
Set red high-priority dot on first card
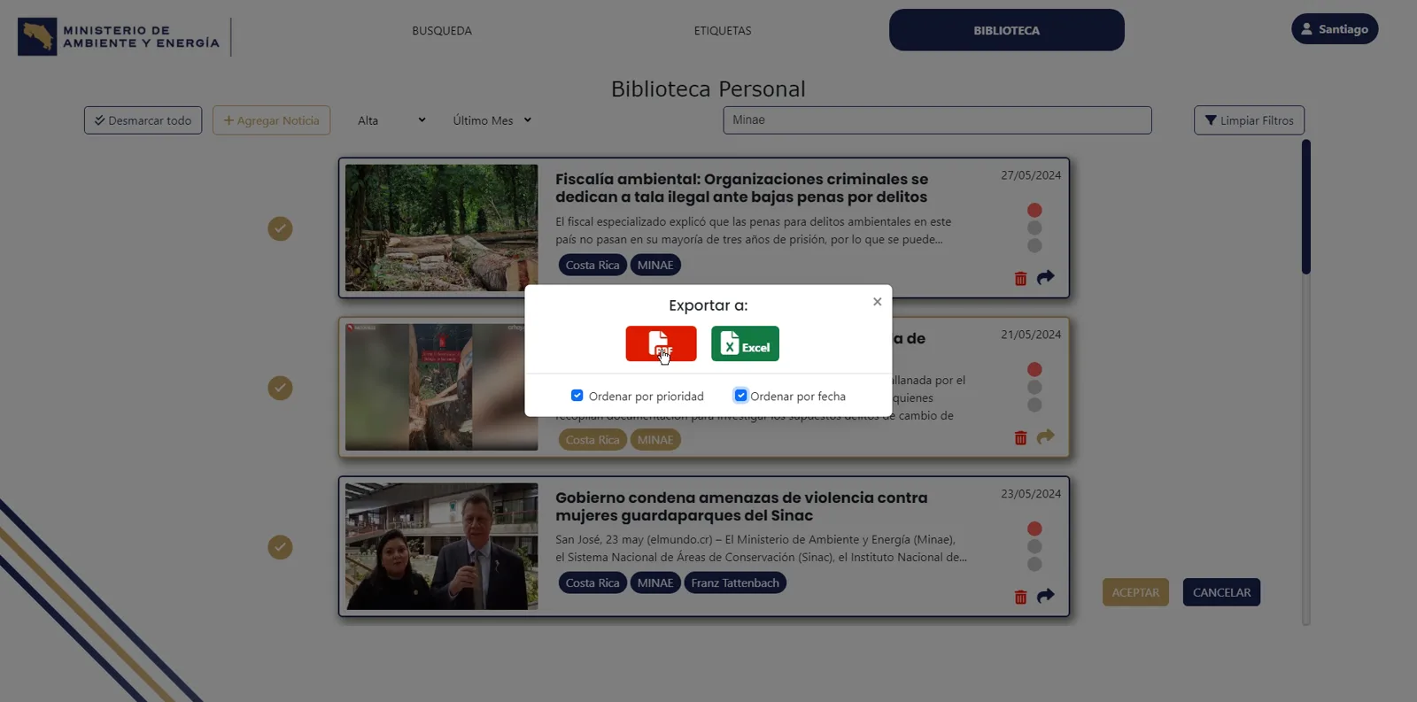[1034, 210]
